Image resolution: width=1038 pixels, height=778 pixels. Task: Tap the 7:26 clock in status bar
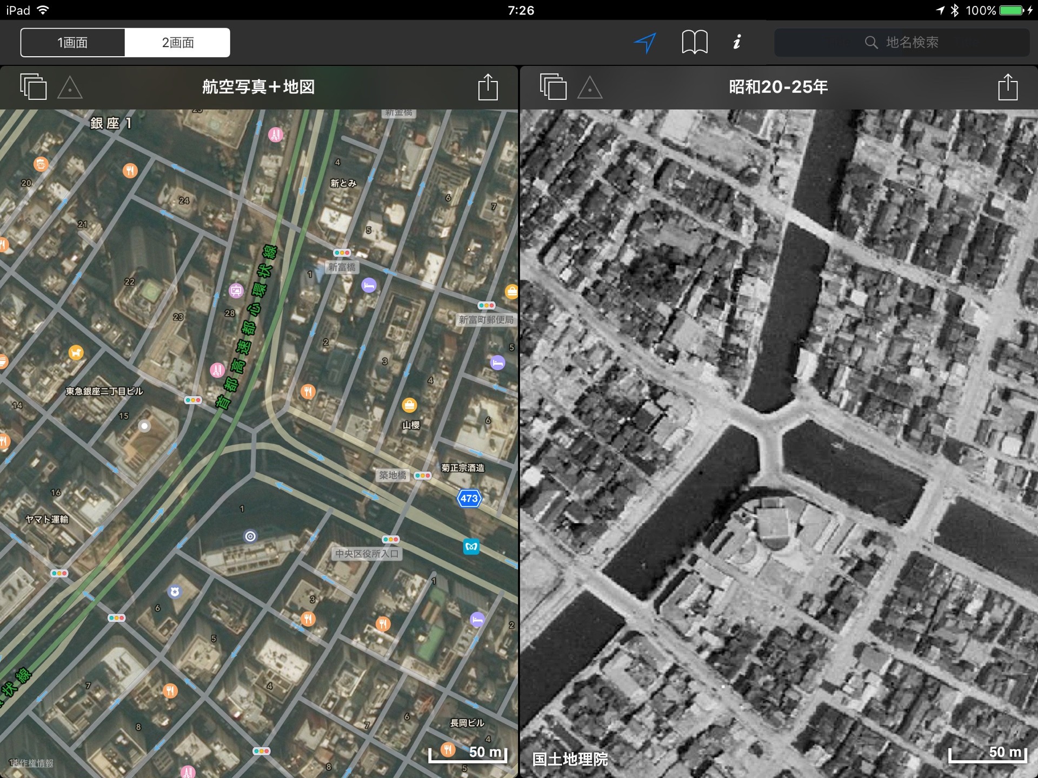tap(521, 10)
